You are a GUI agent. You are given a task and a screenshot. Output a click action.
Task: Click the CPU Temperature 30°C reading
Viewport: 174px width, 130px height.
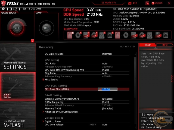[x=76, y=19]
